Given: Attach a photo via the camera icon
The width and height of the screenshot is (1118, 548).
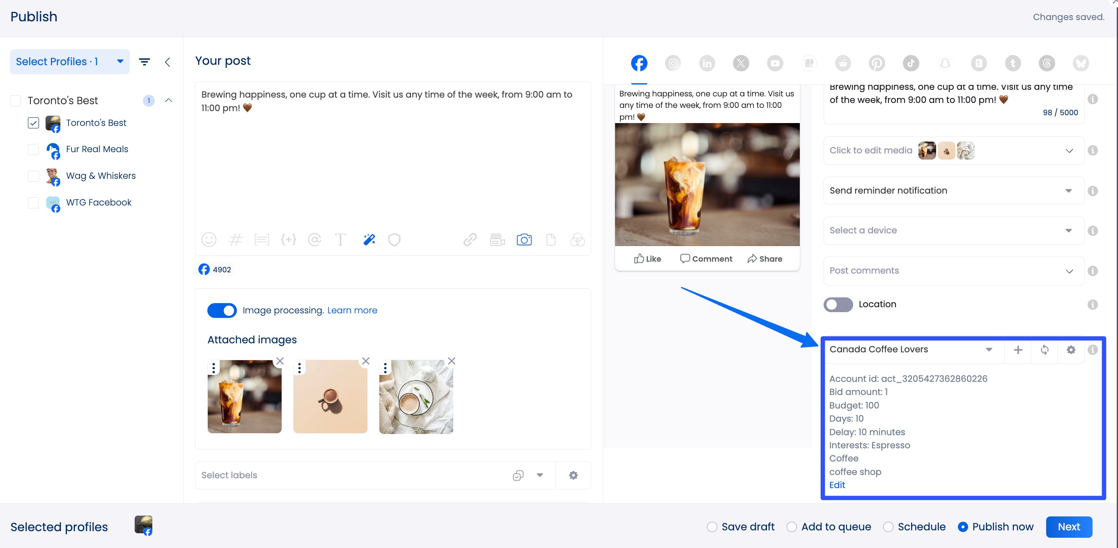Looking at the screenshot, I should (x=524, y=240).
